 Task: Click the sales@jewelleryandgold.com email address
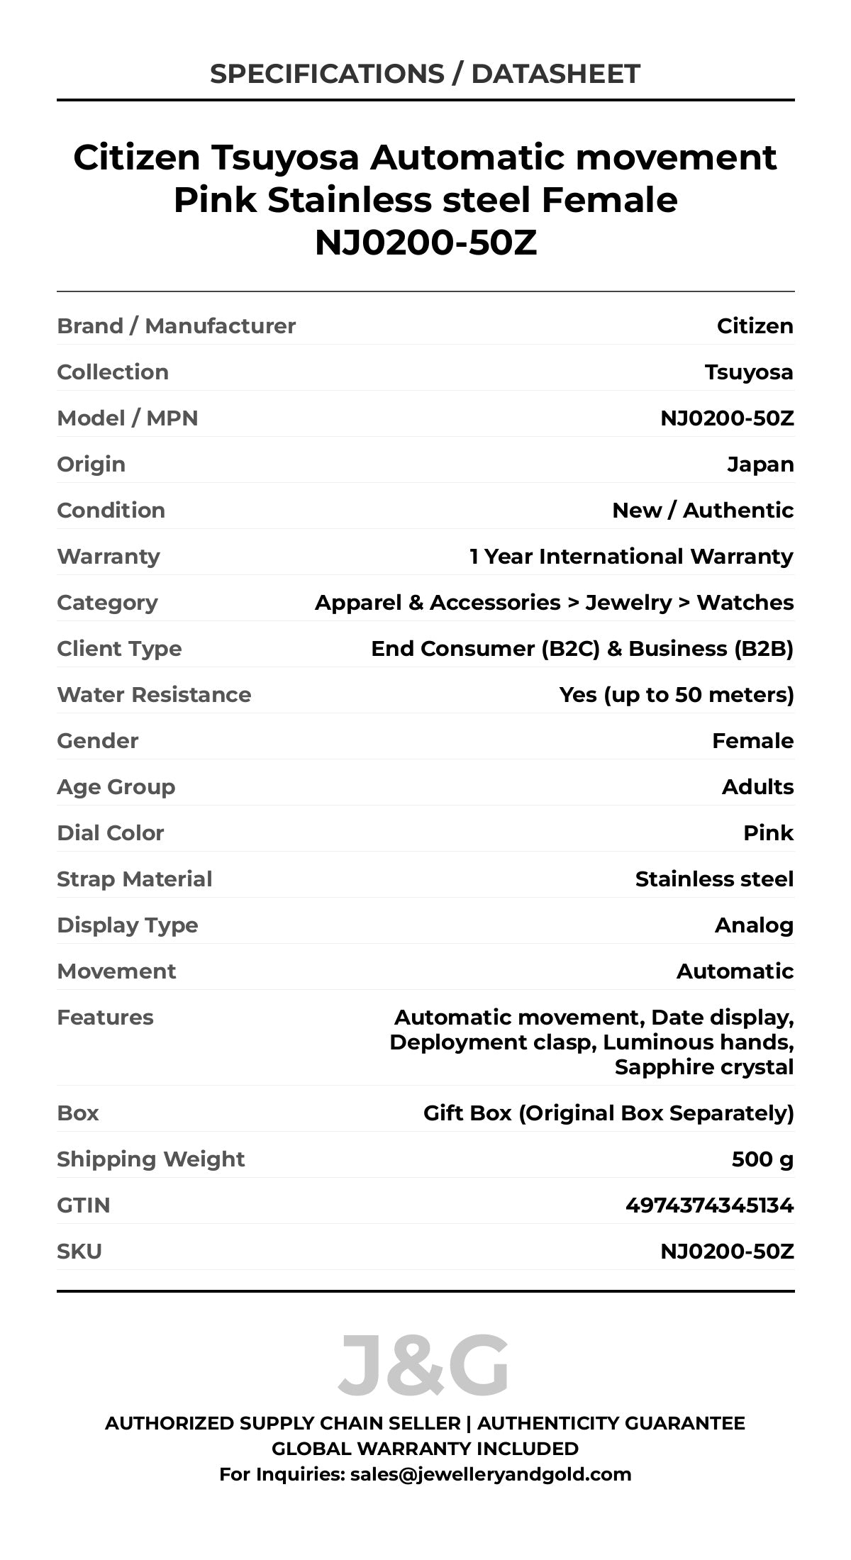point(490,1474)
